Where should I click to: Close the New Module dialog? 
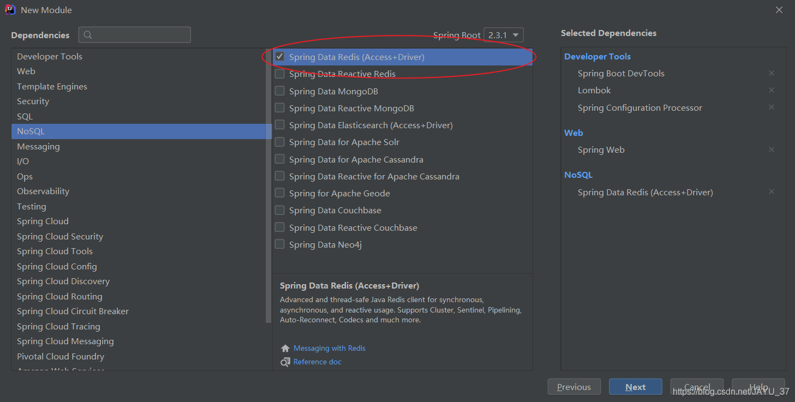779,10
